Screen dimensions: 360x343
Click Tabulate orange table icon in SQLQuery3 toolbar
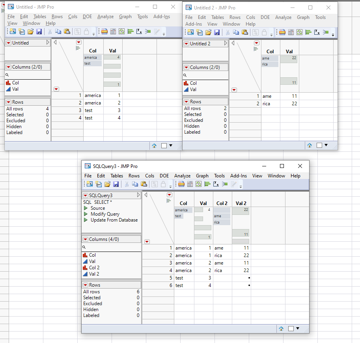pyautogui.click(x=181, y=184)
